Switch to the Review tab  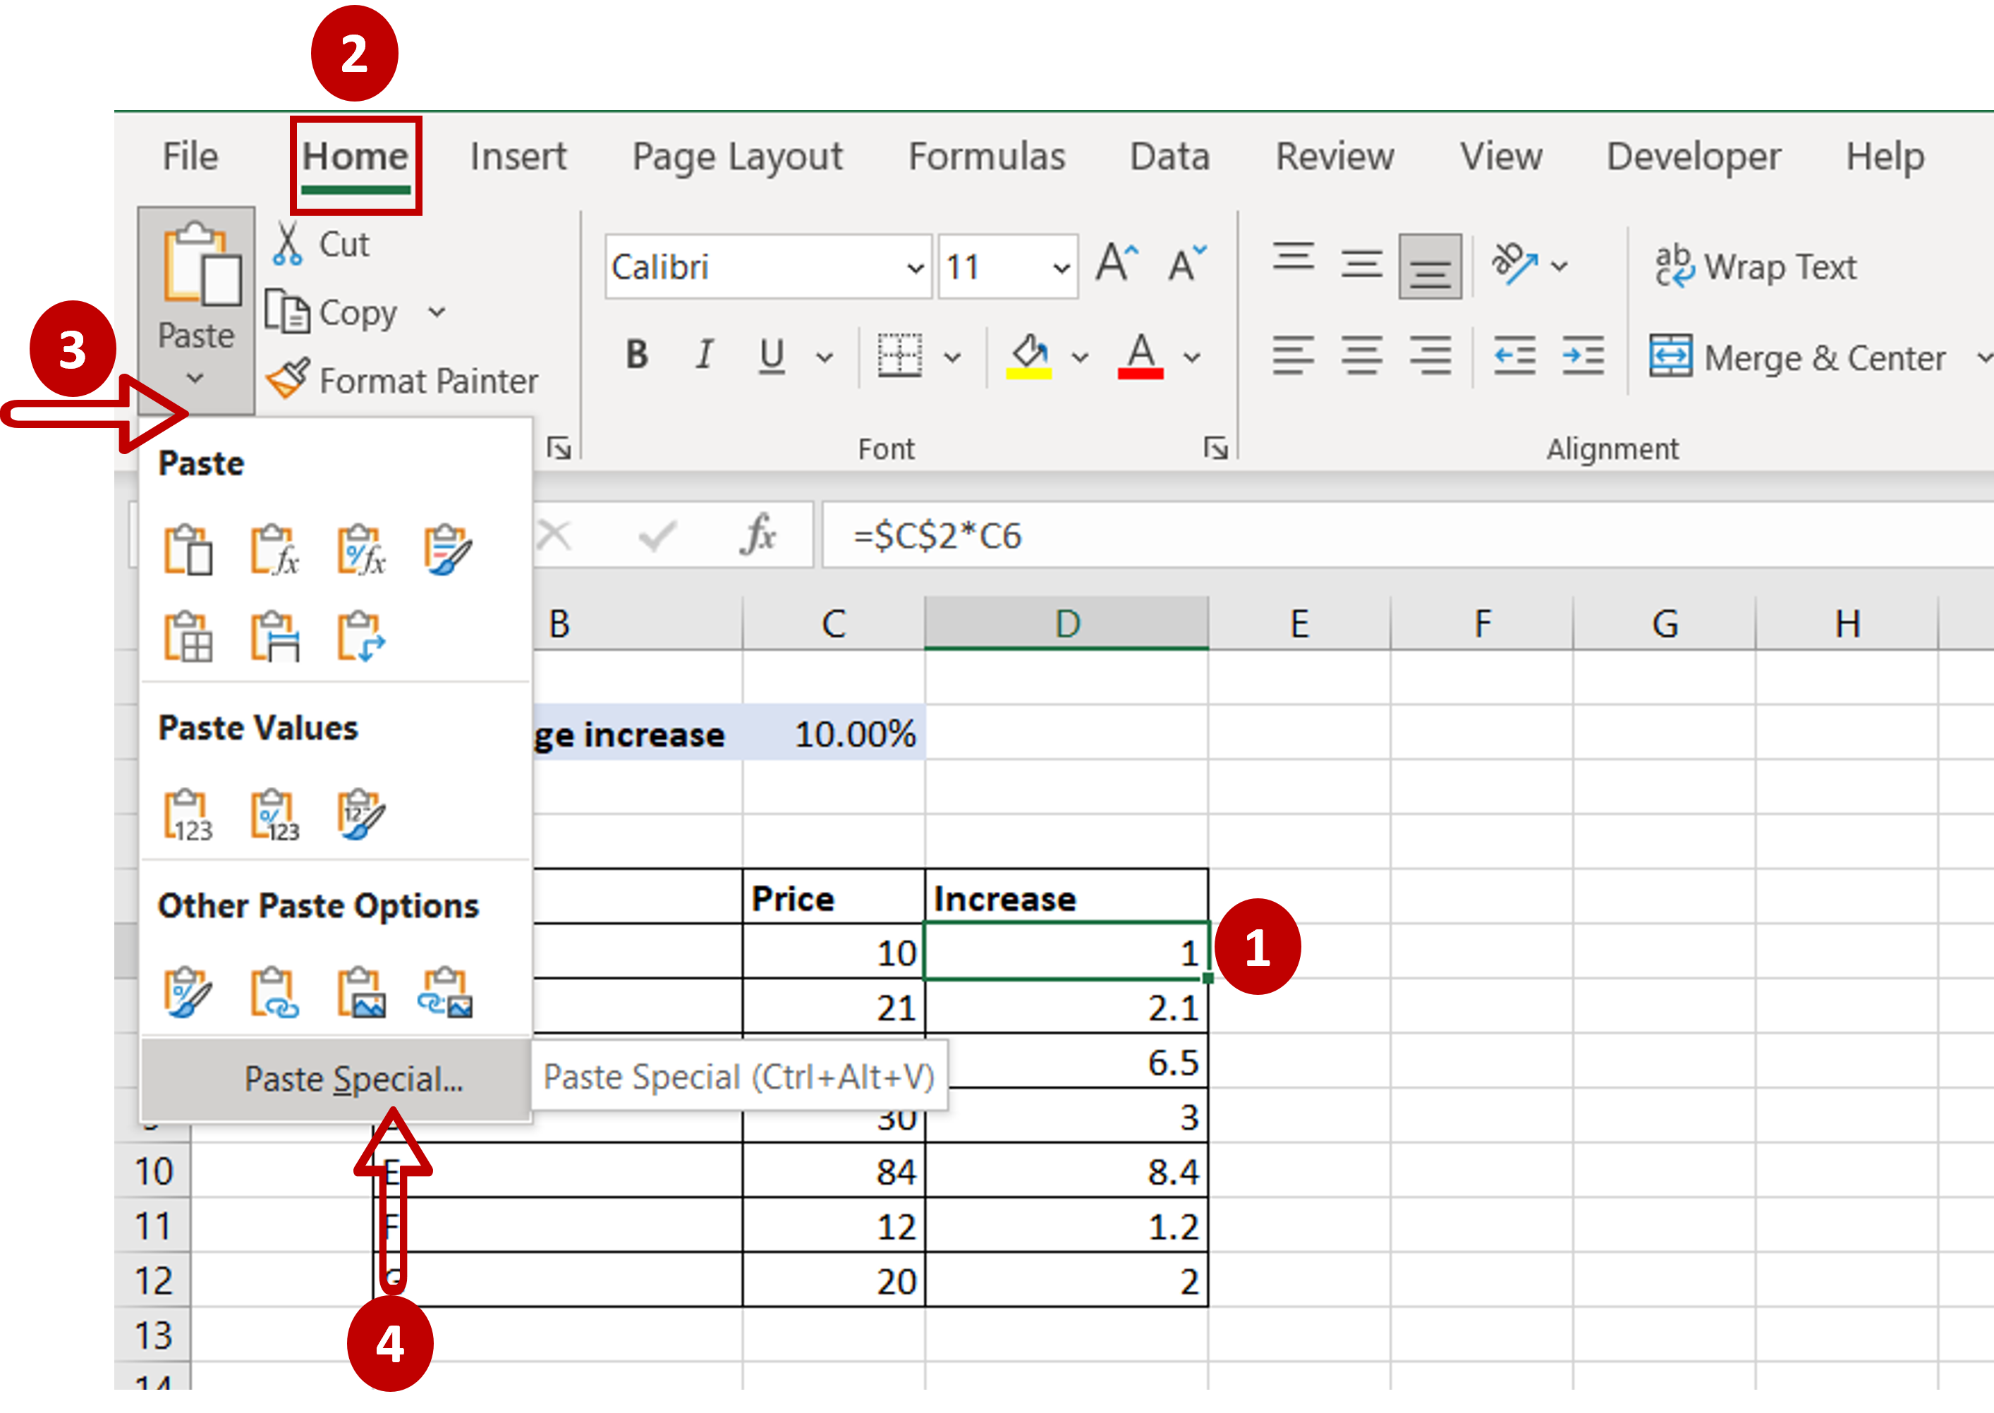point(1335,157)
